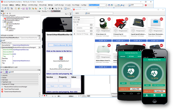Open the Object Inspector component selector dropdown

click(40, 38)
